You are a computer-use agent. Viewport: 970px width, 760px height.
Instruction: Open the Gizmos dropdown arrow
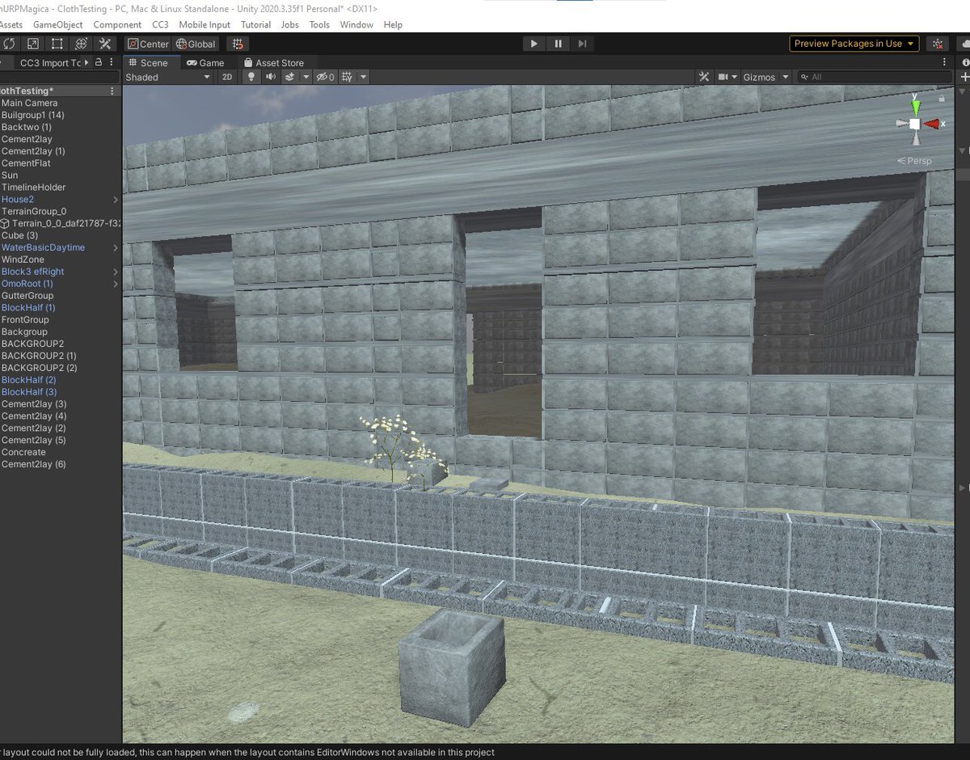(784, 77)
